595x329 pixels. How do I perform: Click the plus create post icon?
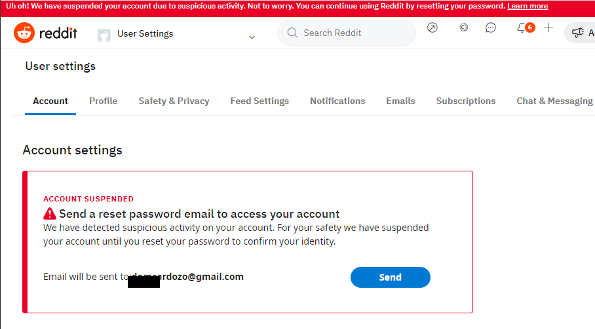pyautogui.click(x=548, y=27)
